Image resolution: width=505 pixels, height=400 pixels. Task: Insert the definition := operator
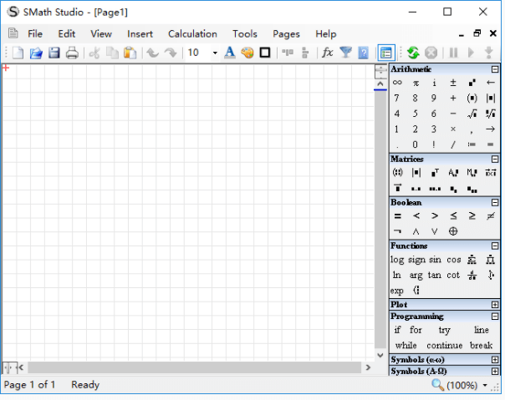(x=472, y=144)
